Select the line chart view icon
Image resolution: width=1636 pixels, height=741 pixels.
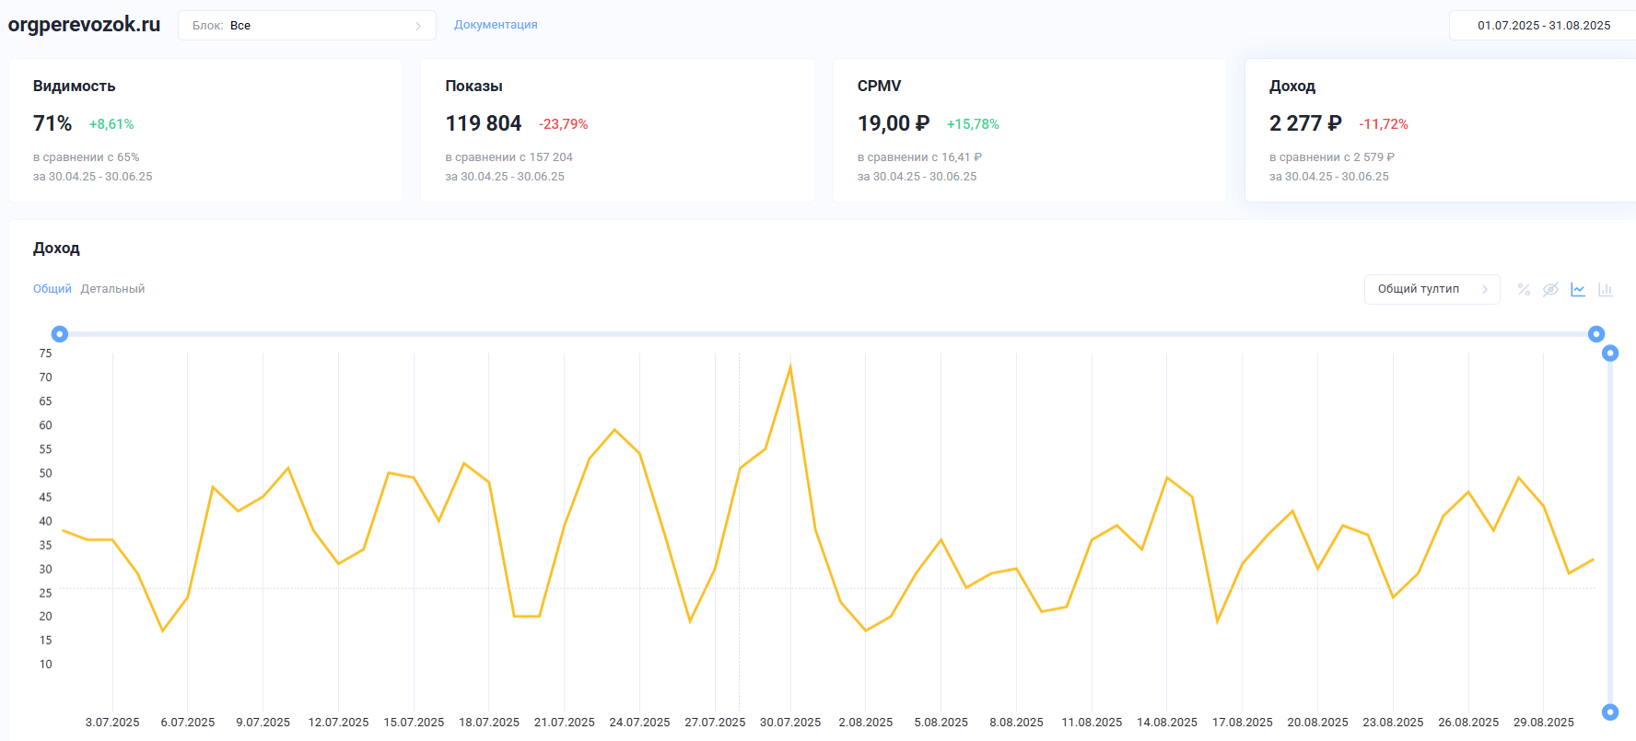coord(1578,290)
